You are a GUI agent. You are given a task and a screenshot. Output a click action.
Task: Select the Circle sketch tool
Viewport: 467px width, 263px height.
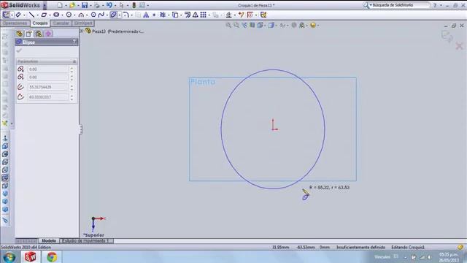coord(69,15)
